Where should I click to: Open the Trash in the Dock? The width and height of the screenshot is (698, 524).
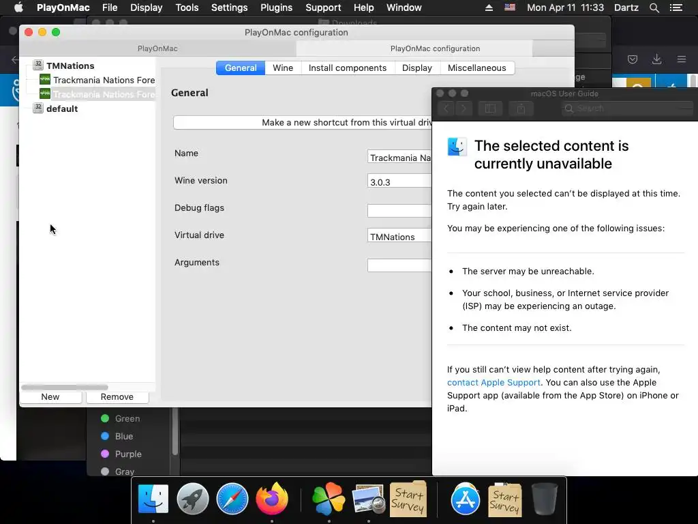[x=544, y=499]
